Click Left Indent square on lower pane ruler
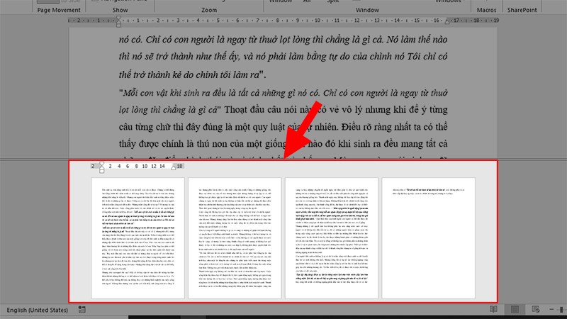The height and width of the screenshot is (319, 567). (x=102, y=172)
